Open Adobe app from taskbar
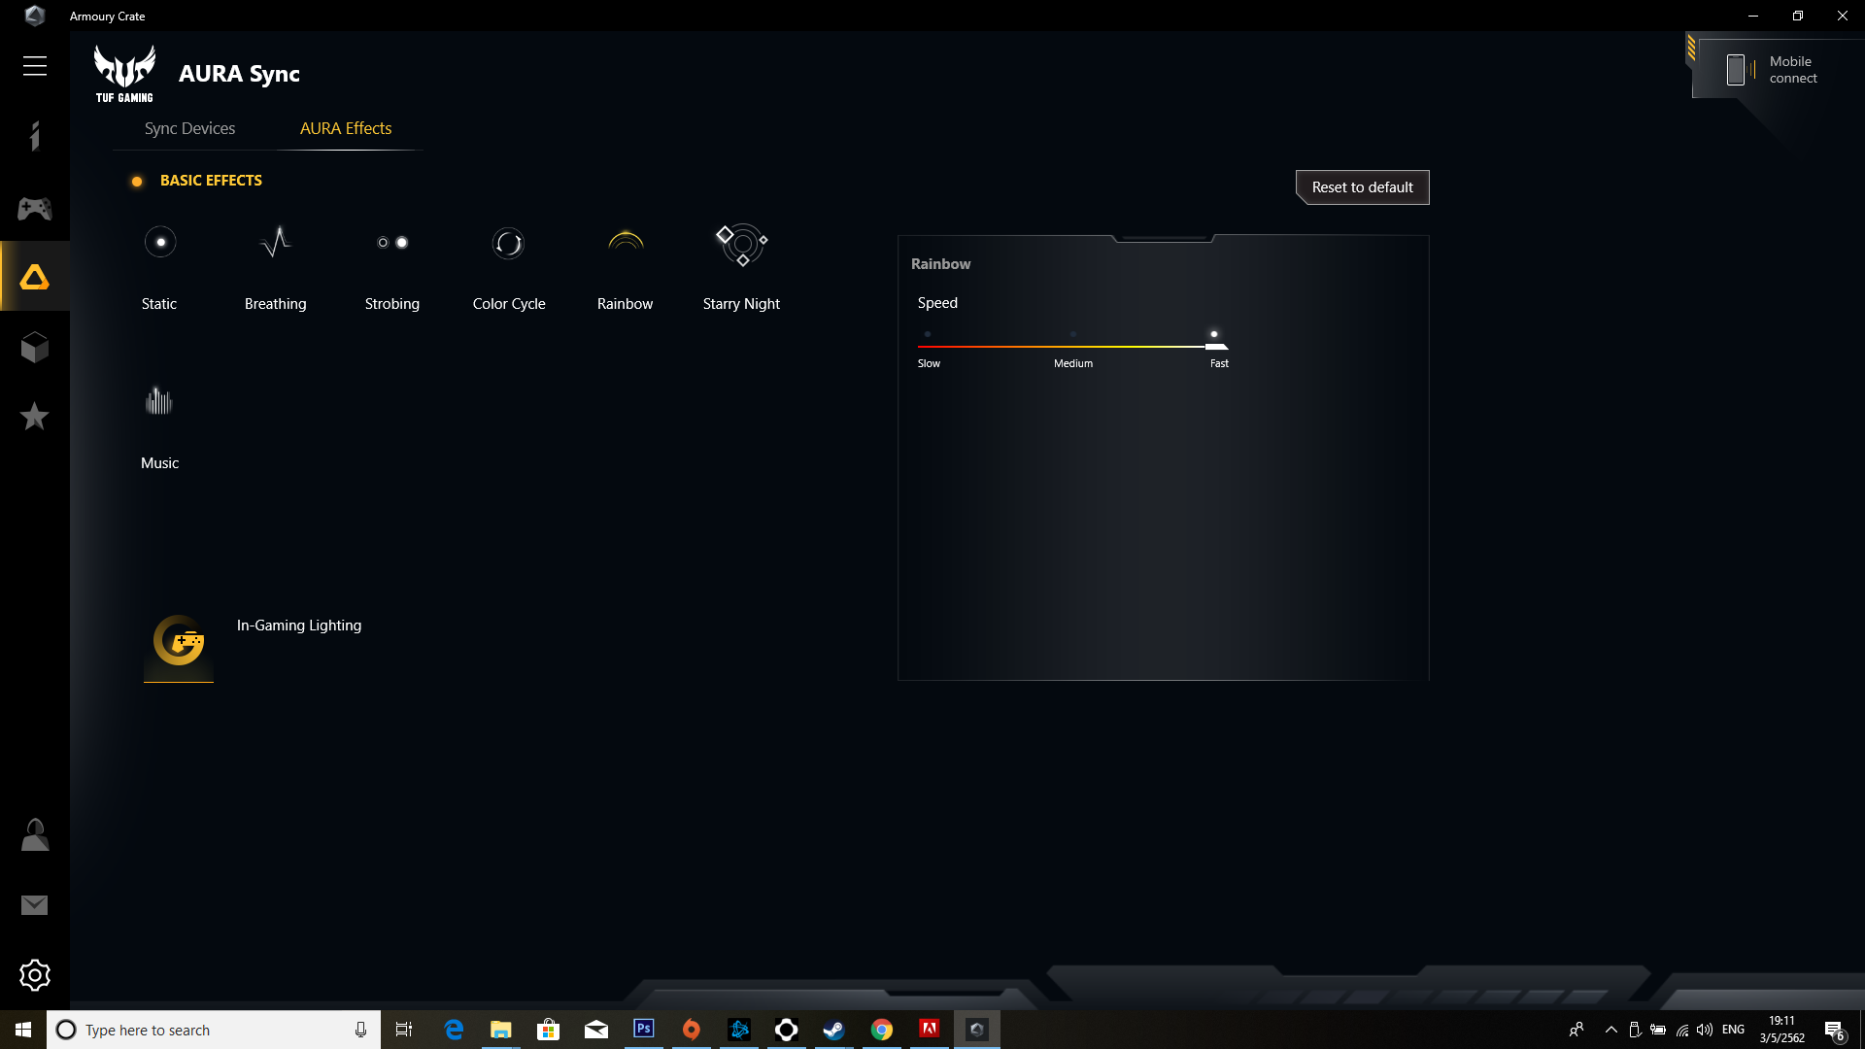Viewport: 1865px width, 1049px height. click(930, 1030)
